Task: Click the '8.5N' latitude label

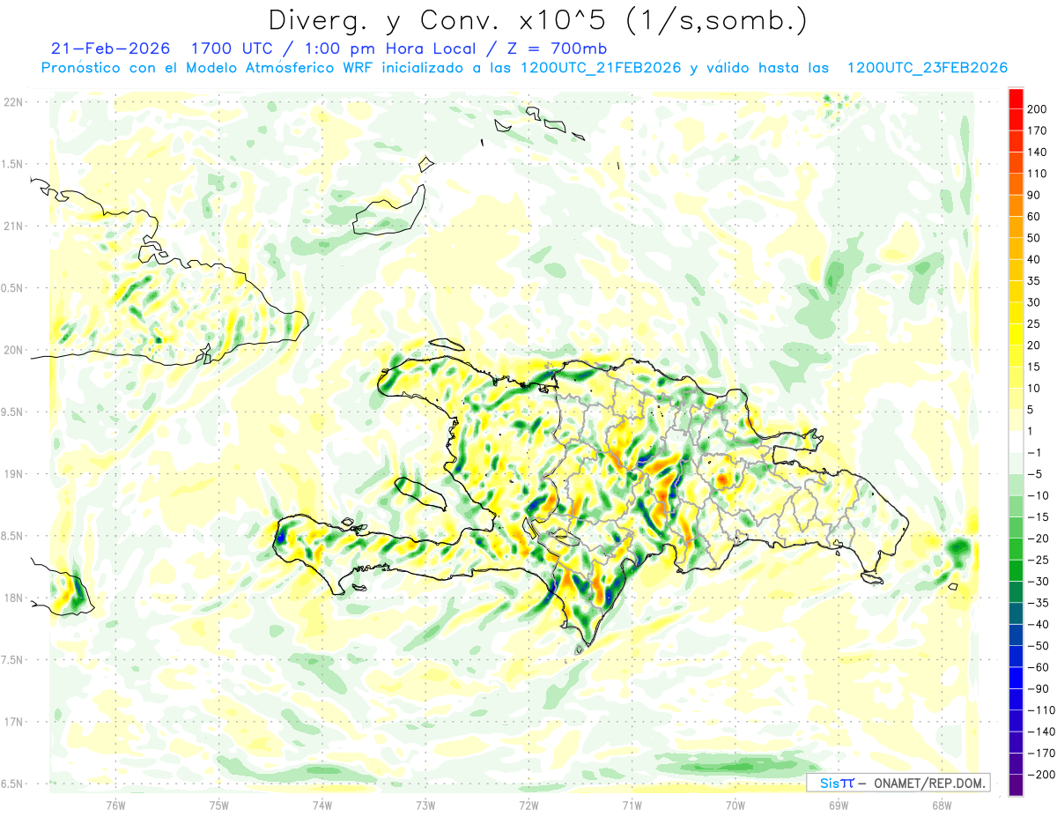Action: tap(13, 536)
